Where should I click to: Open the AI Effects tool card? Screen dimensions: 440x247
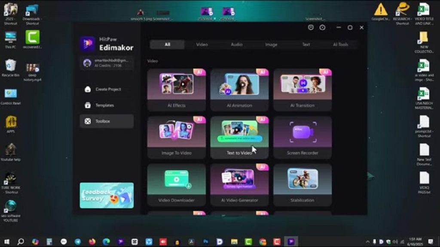176,90
